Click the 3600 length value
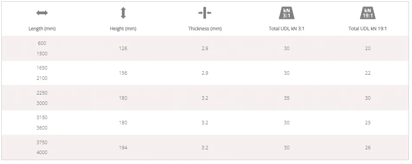Viewport: 412px width, 164px height. click(x=42, y=128)
